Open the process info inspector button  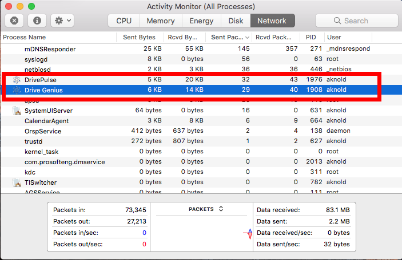coord(37,21)
